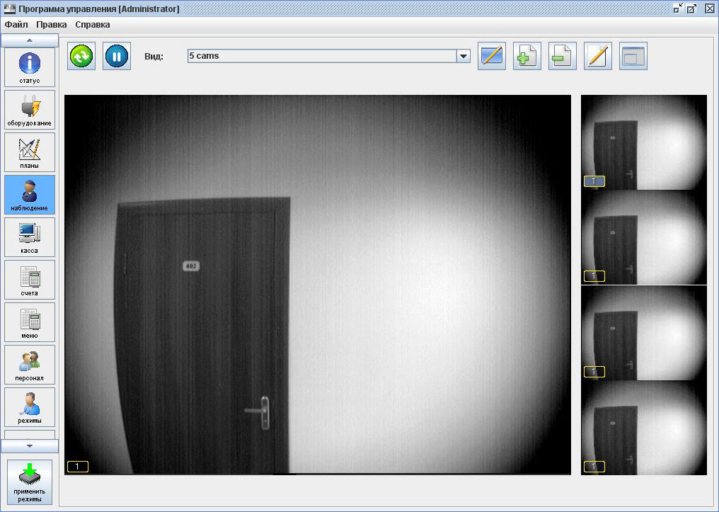Click the применить режимы button
This screenshot has height=512, width=719.
click(30, 483)
